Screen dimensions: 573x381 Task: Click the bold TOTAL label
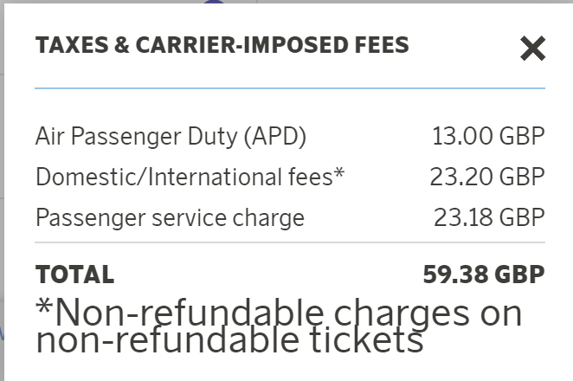point(74,275)
